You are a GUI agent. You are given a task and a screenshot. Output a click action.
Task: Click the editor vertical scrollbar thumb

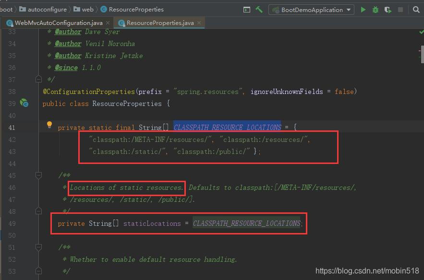[422, 54]
